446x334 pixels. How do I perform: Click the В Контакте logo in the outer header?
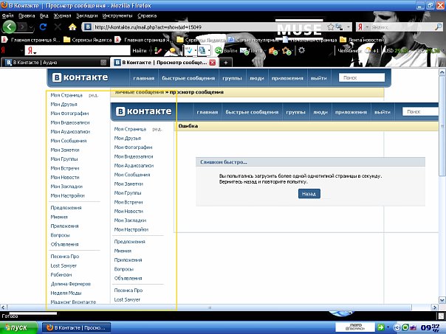pos(80,77)
